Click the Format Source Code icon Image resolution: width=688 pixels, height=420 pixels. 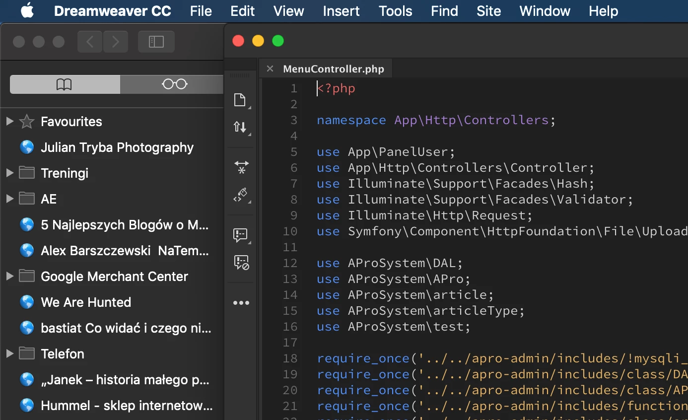[x=241, y=195]
